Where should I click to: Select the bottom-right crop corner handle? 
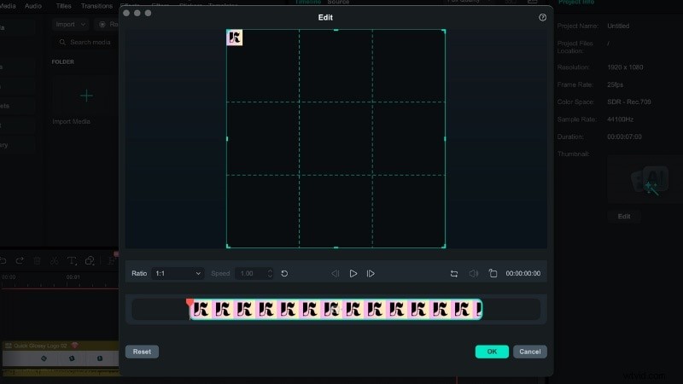444,247
